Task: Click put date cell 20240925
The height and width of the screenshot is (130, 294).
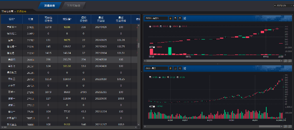Action: tap(101, 40)
